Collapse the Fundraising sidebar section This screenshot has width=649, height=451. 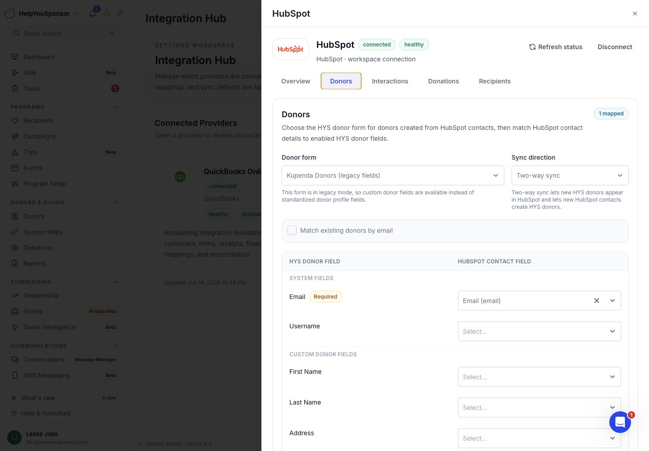pyautogui.click(x=116, y=282)
